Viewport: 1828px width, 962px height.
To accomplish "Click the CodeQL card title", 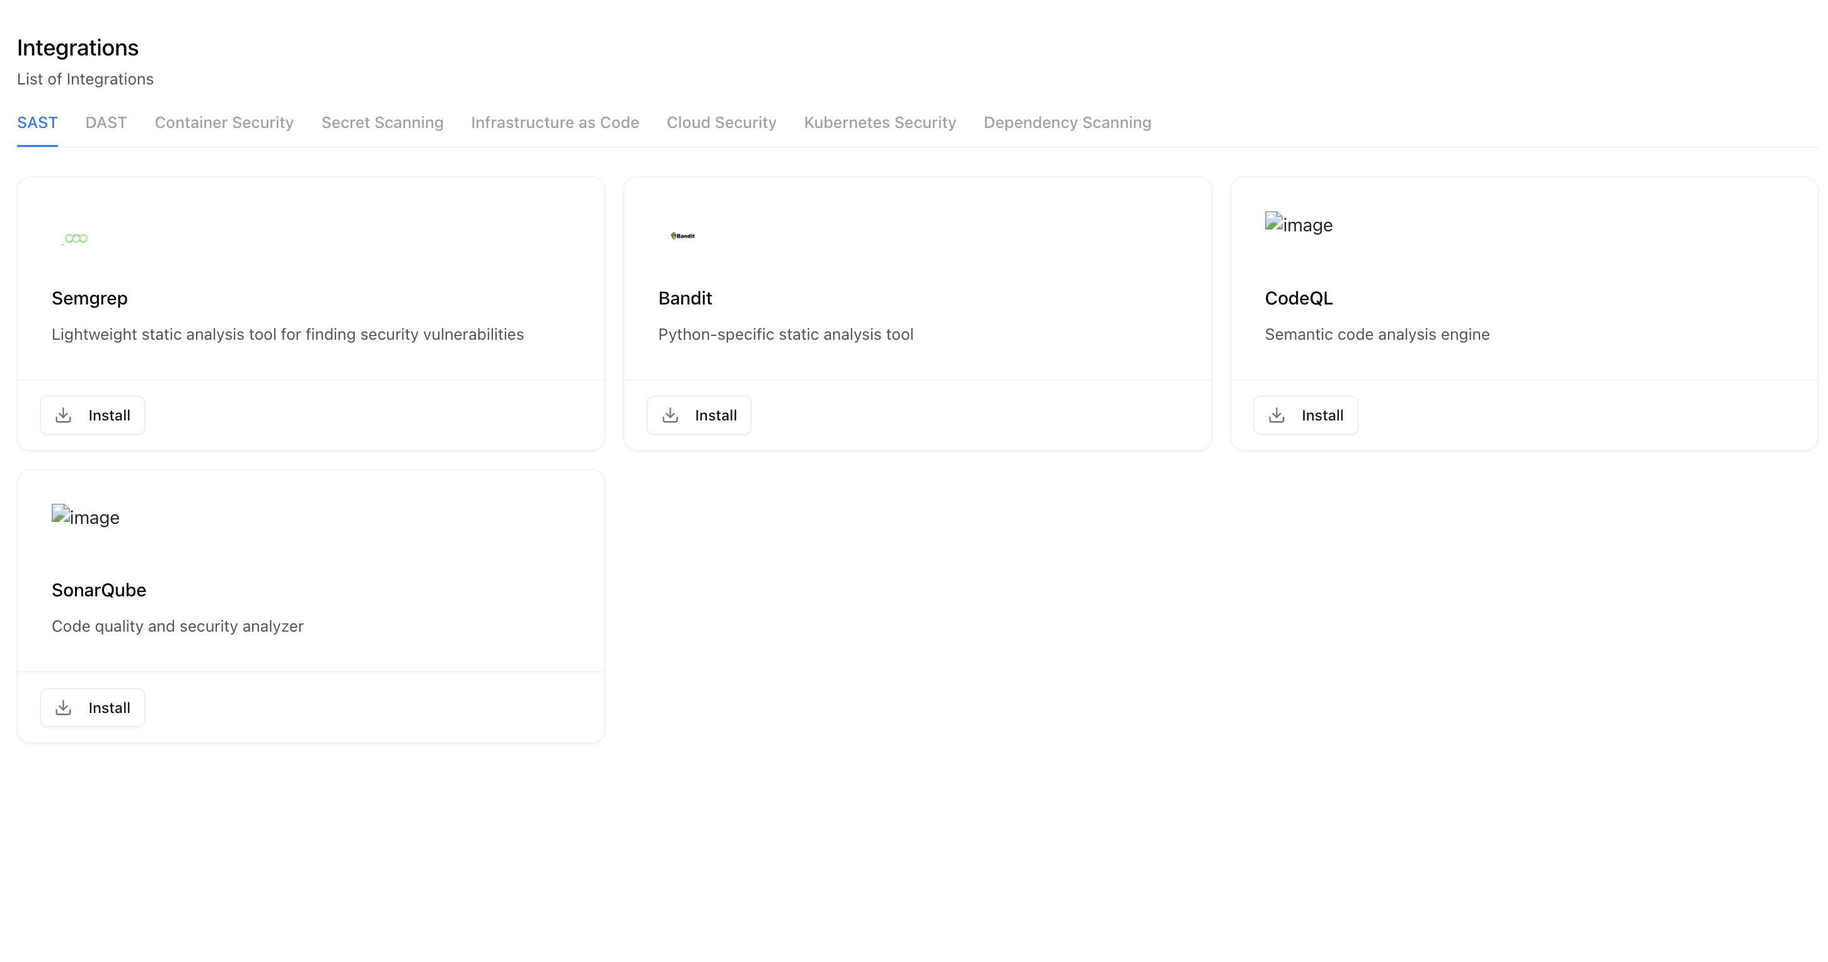I will tap(1299, 298).
